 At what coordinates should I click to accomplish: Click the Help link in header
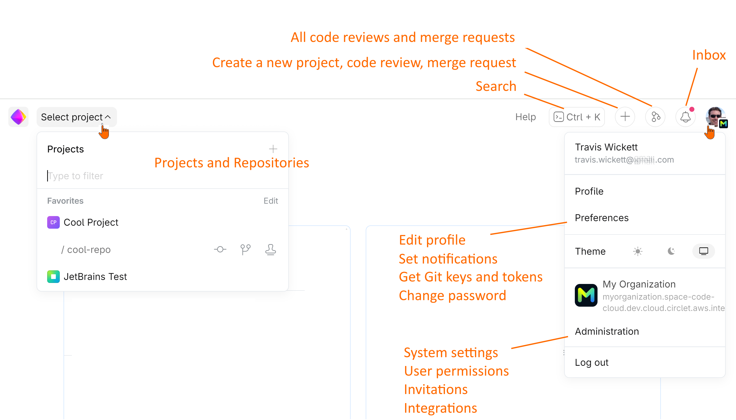point(525,117)
